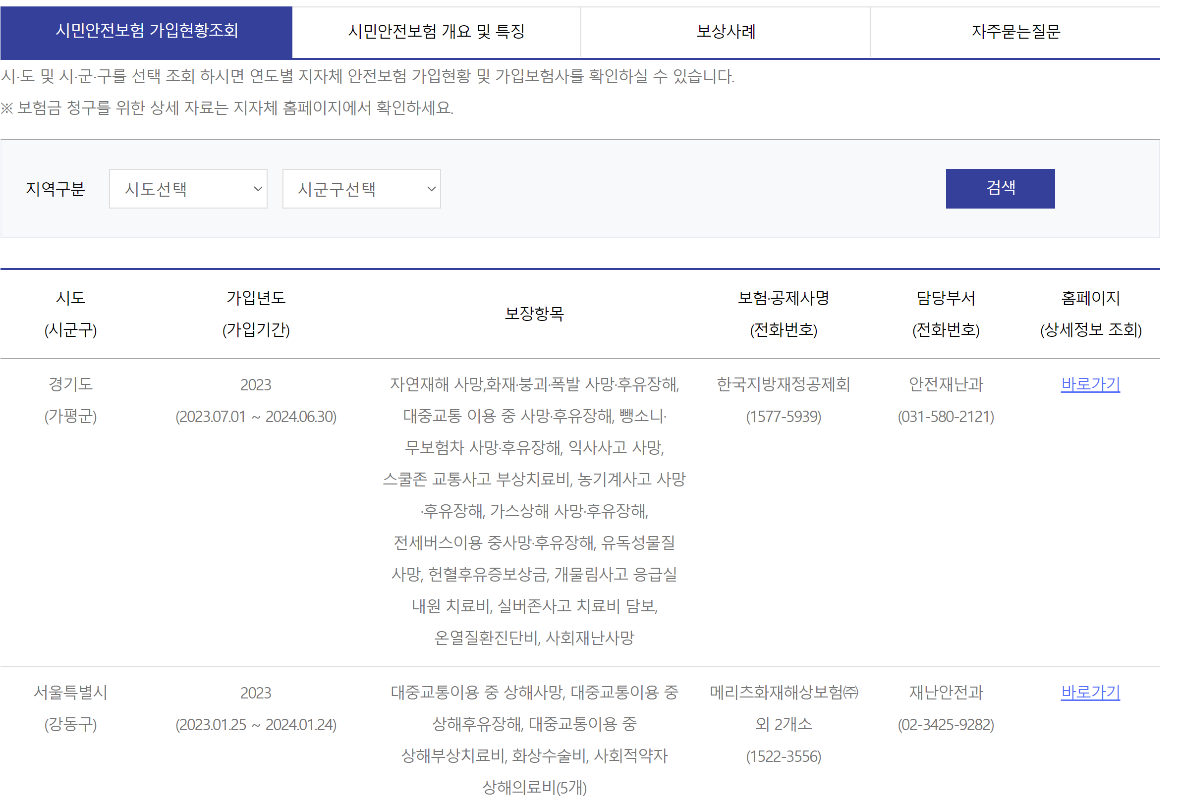1180x803 pixels.
Task: Select the 서울특별시 (강동구) row
Action: [x=70, y=708]
